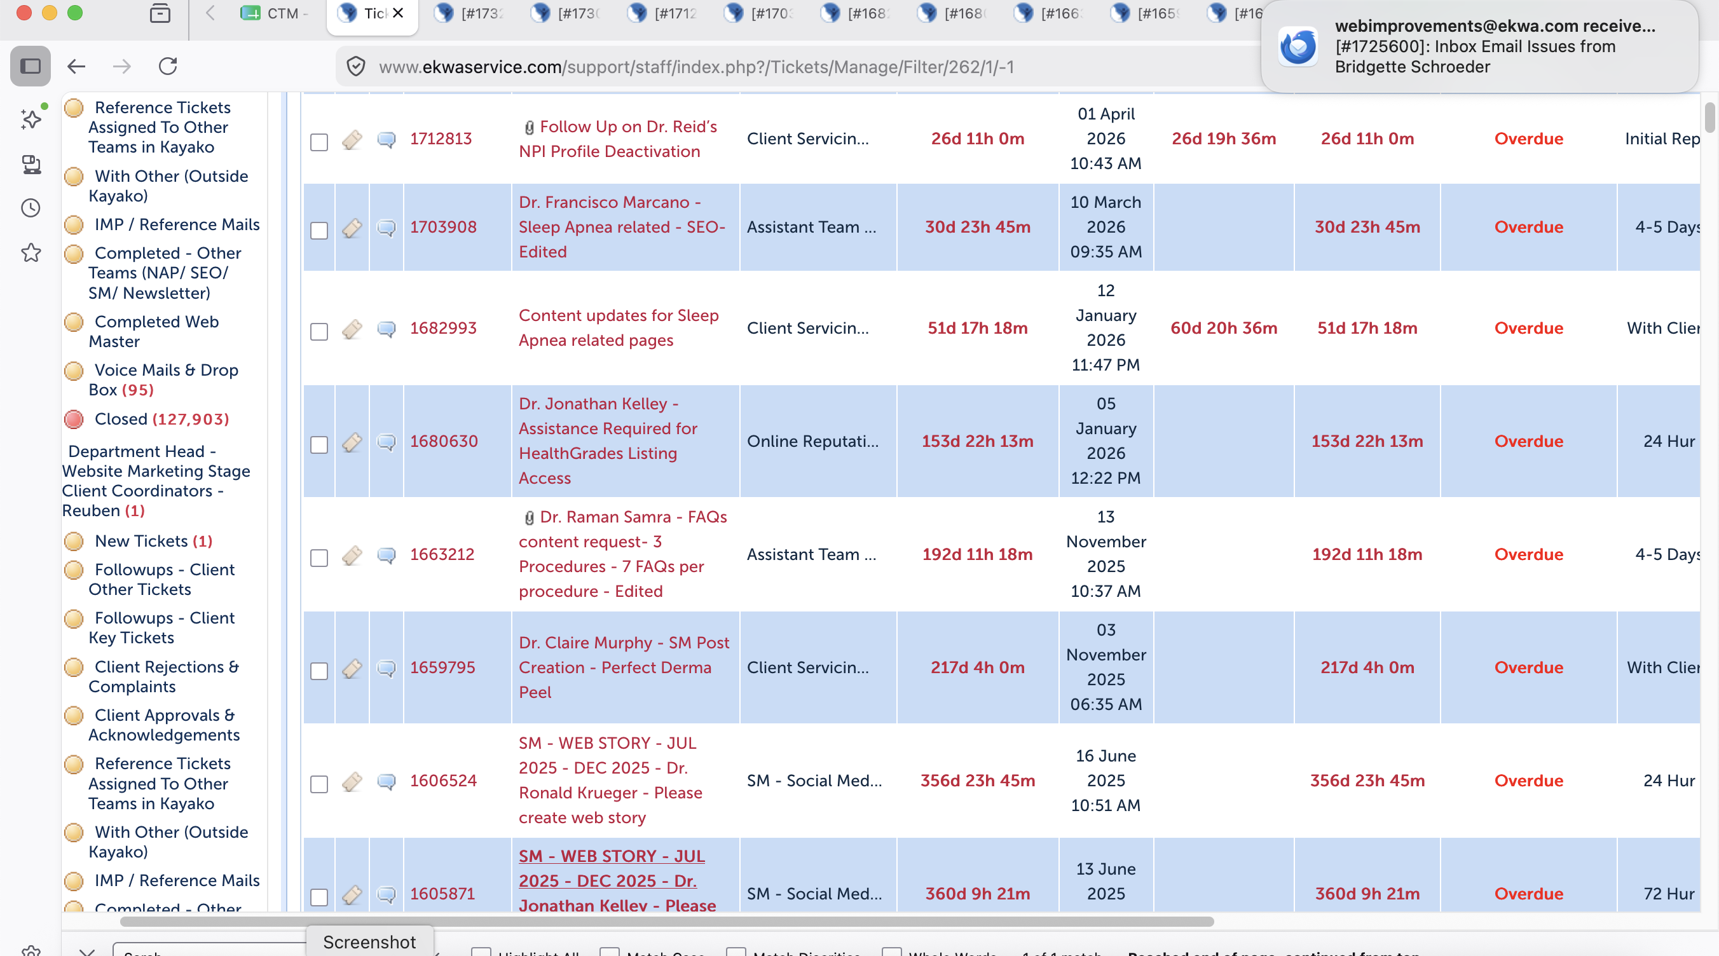Open the edit icon for ticket 1680630

352,442
